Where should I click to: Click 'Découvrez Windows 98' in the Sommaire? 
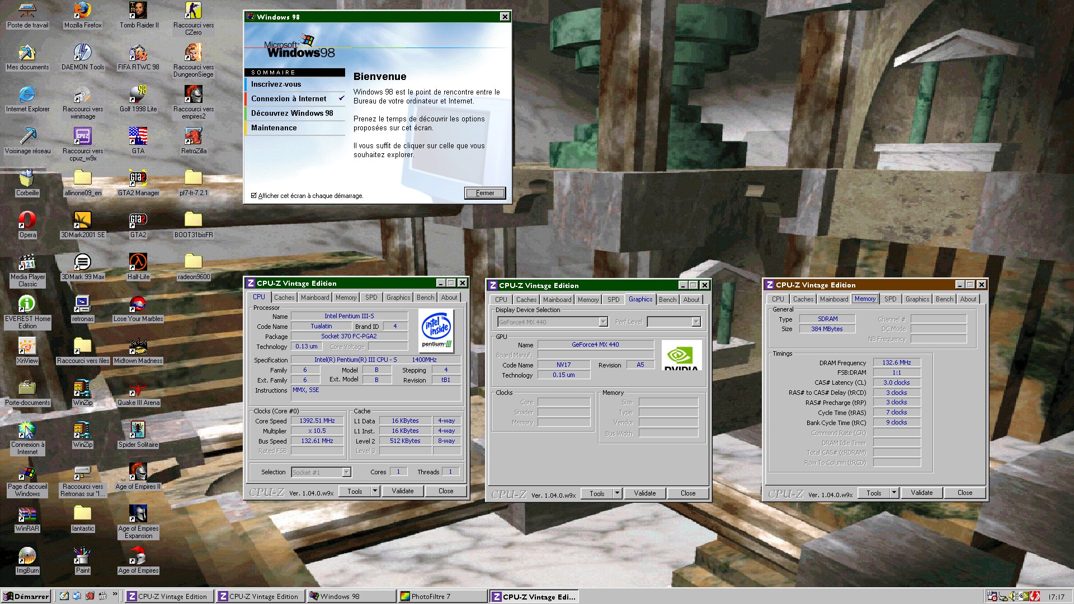tap(292, 113)
